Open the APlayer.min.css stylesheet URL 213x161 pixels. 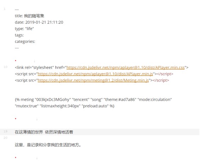pyautogui.click(x=126, y=67)
